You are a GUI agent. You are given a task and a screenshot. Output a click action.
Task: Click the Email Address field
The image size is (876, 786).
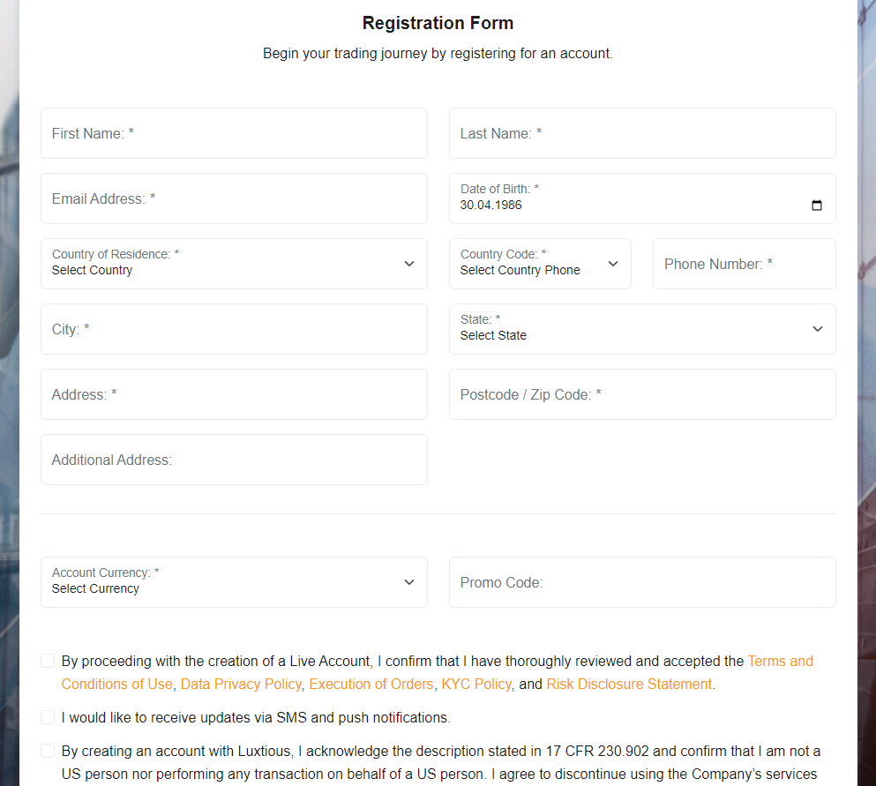[x=234, y=198]
